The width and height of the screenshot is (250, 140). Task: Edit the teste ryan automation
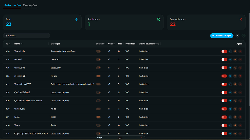click(230, 109)
